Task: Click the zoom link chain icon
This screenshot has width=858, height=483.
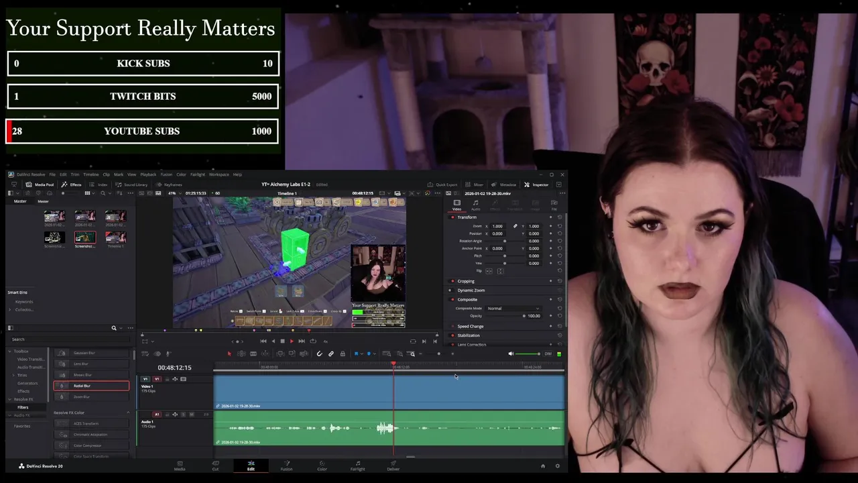Action: coord(515,226)
